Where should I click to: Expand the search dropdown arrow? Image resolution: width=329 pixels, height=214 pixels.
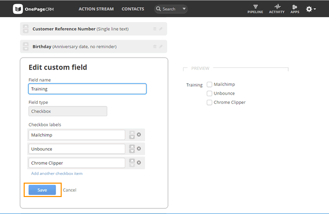tap(184, 9)
